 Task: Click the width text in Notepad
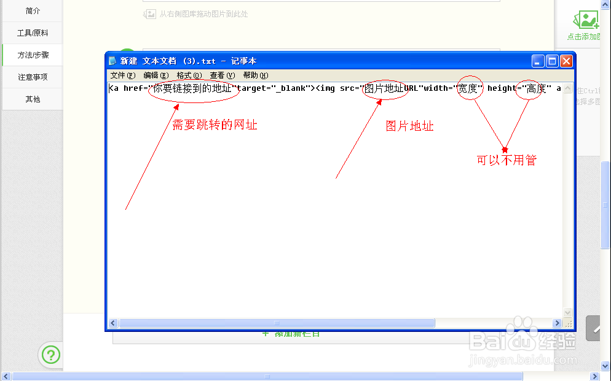click(436, 88)
